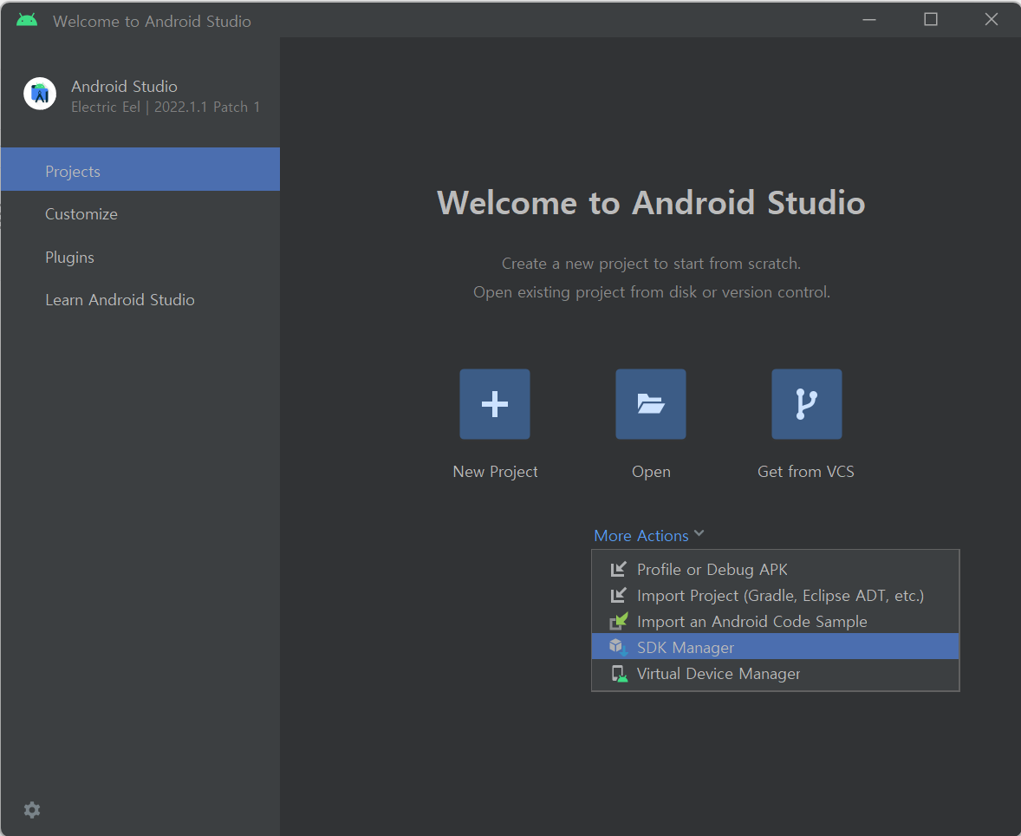Open the Plugins tab
Screen dimensions: 1021x836
coord(140,258)
